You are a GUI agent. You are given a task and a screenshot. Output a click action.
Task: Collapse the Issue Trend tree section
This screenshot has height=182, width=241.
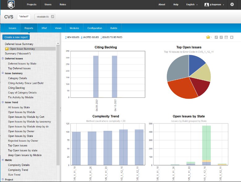tap(3, 102)
